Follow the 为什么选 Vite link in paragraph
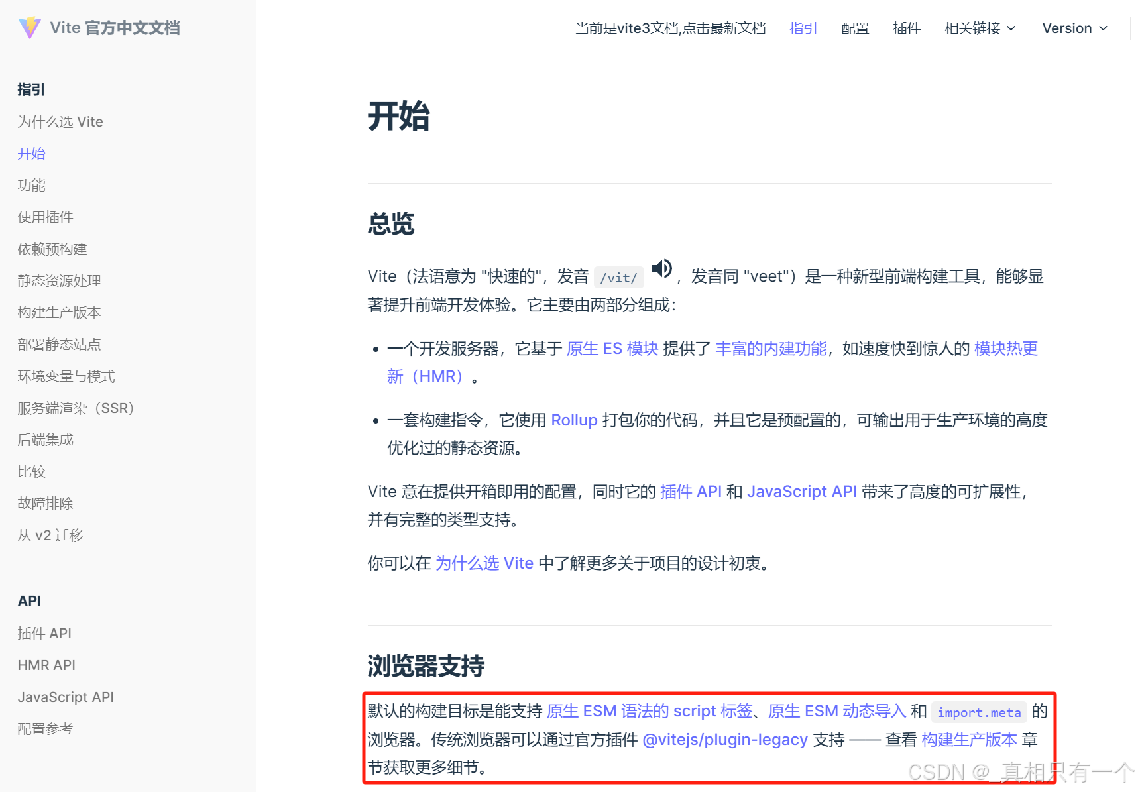Viewport: 1138px width, 792px height. [x=484, y=563]
